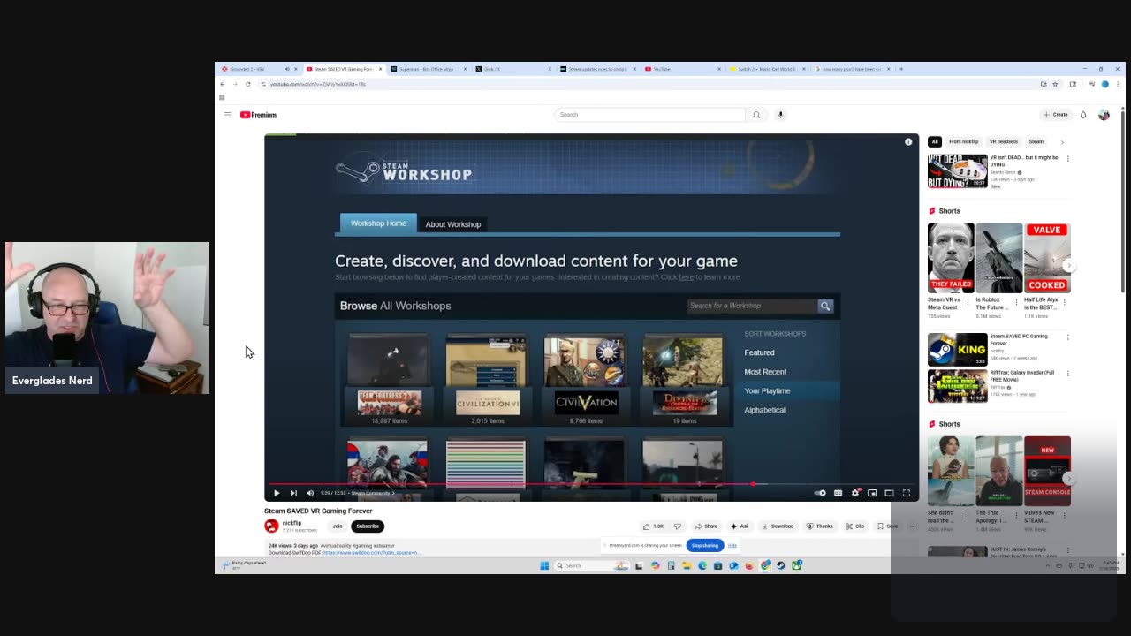Like the video with thumbs up

click(x=653, y=526)
